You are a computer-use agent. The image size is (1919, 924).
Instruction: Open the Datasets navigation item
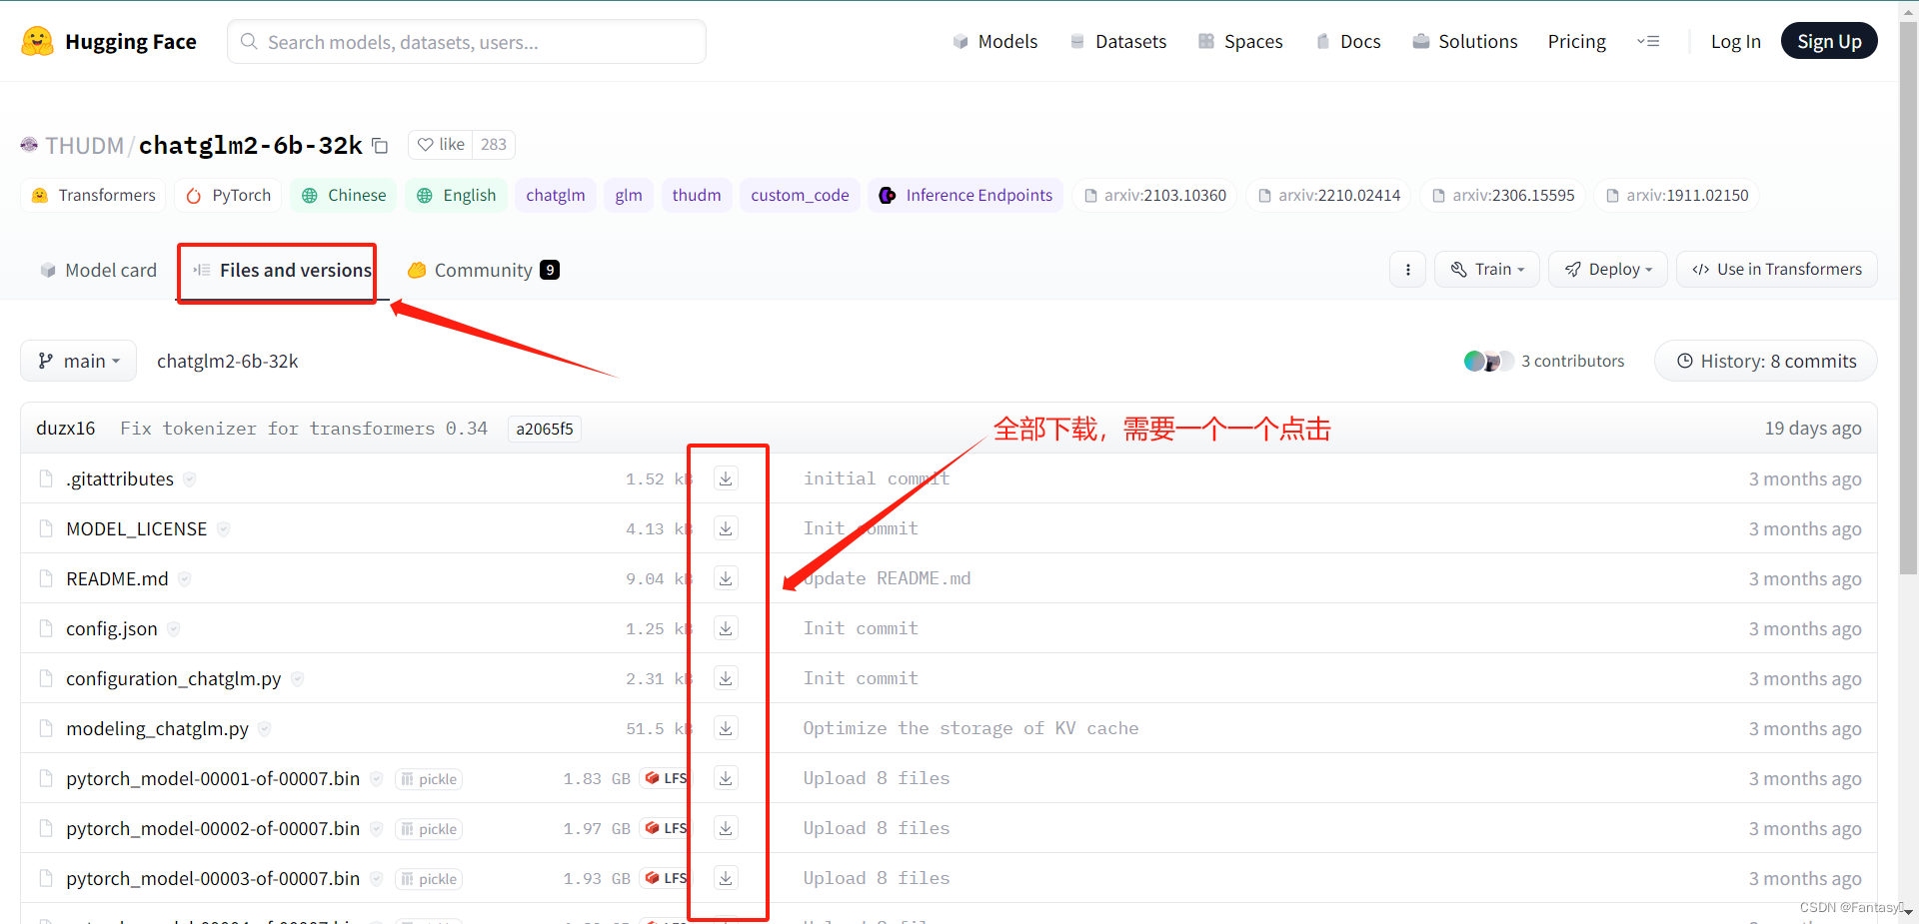click(1117, 41)
